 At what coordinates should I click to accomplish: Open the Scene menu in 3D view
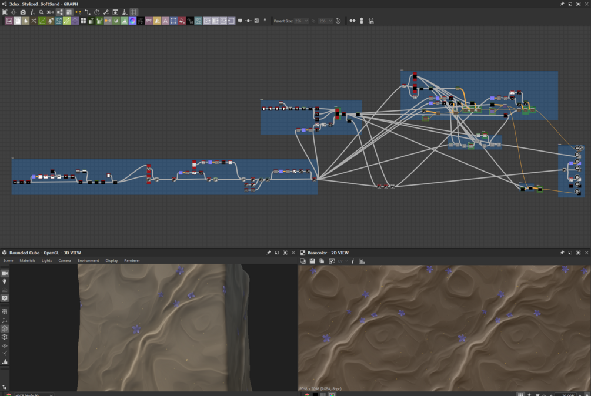click(8, 260)
